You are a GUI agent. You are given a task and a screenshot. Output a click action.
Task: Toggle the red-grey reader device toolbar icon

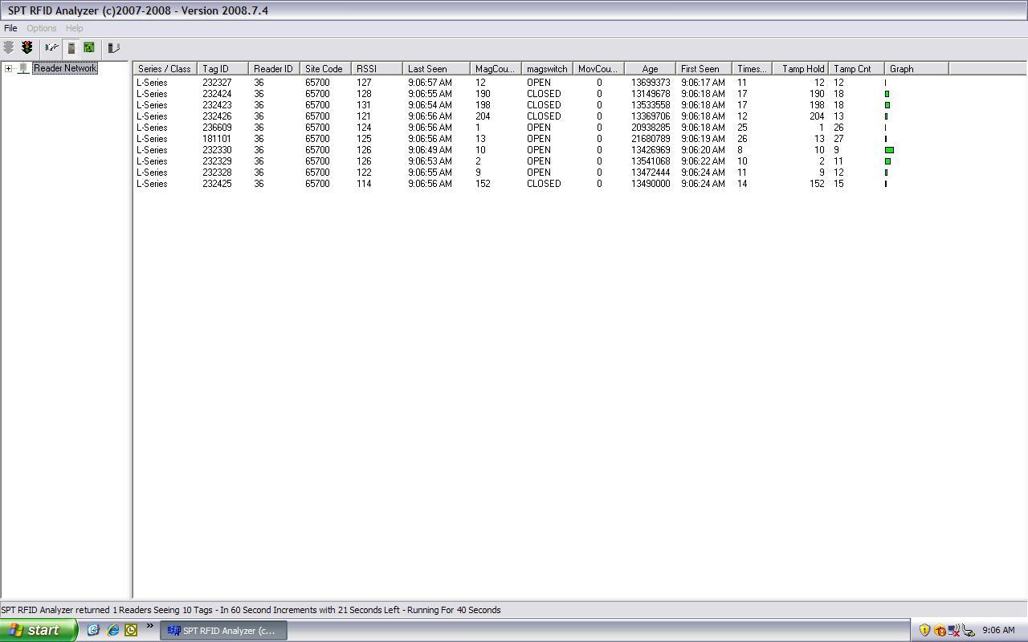click(x=71, y=48)
